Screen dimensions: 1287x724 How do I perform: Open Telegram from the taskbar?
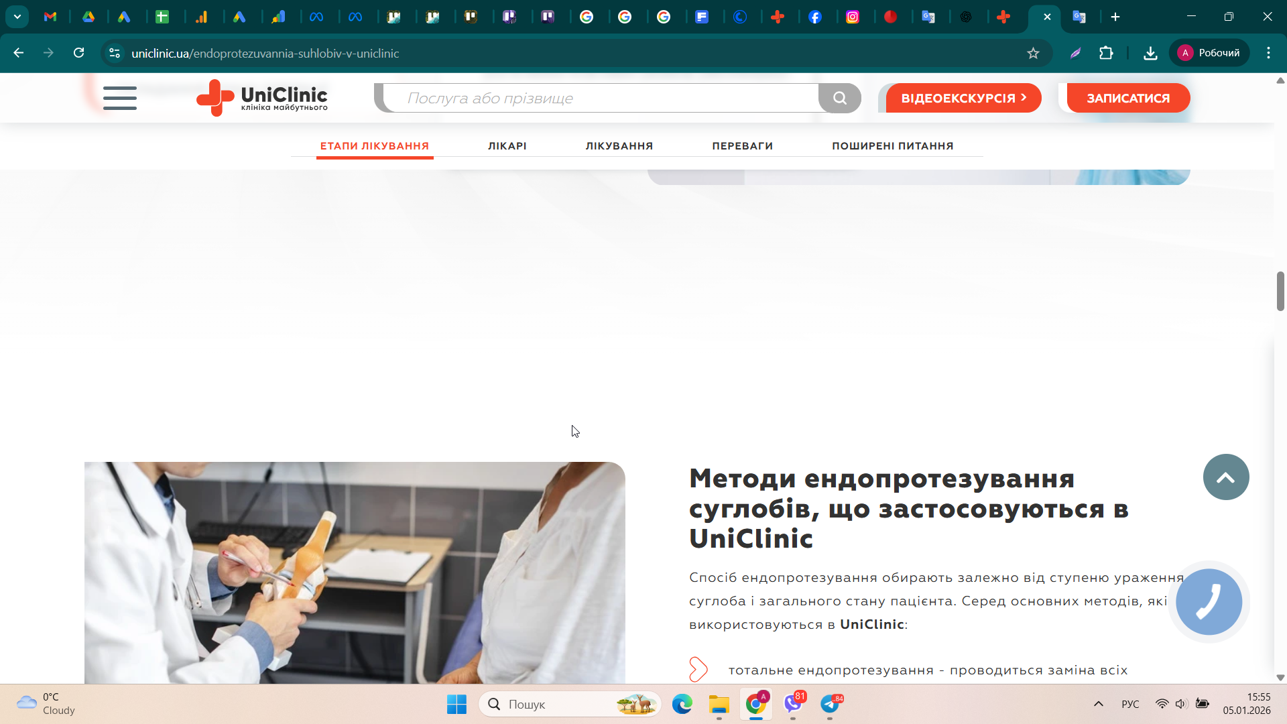(830, 704)
